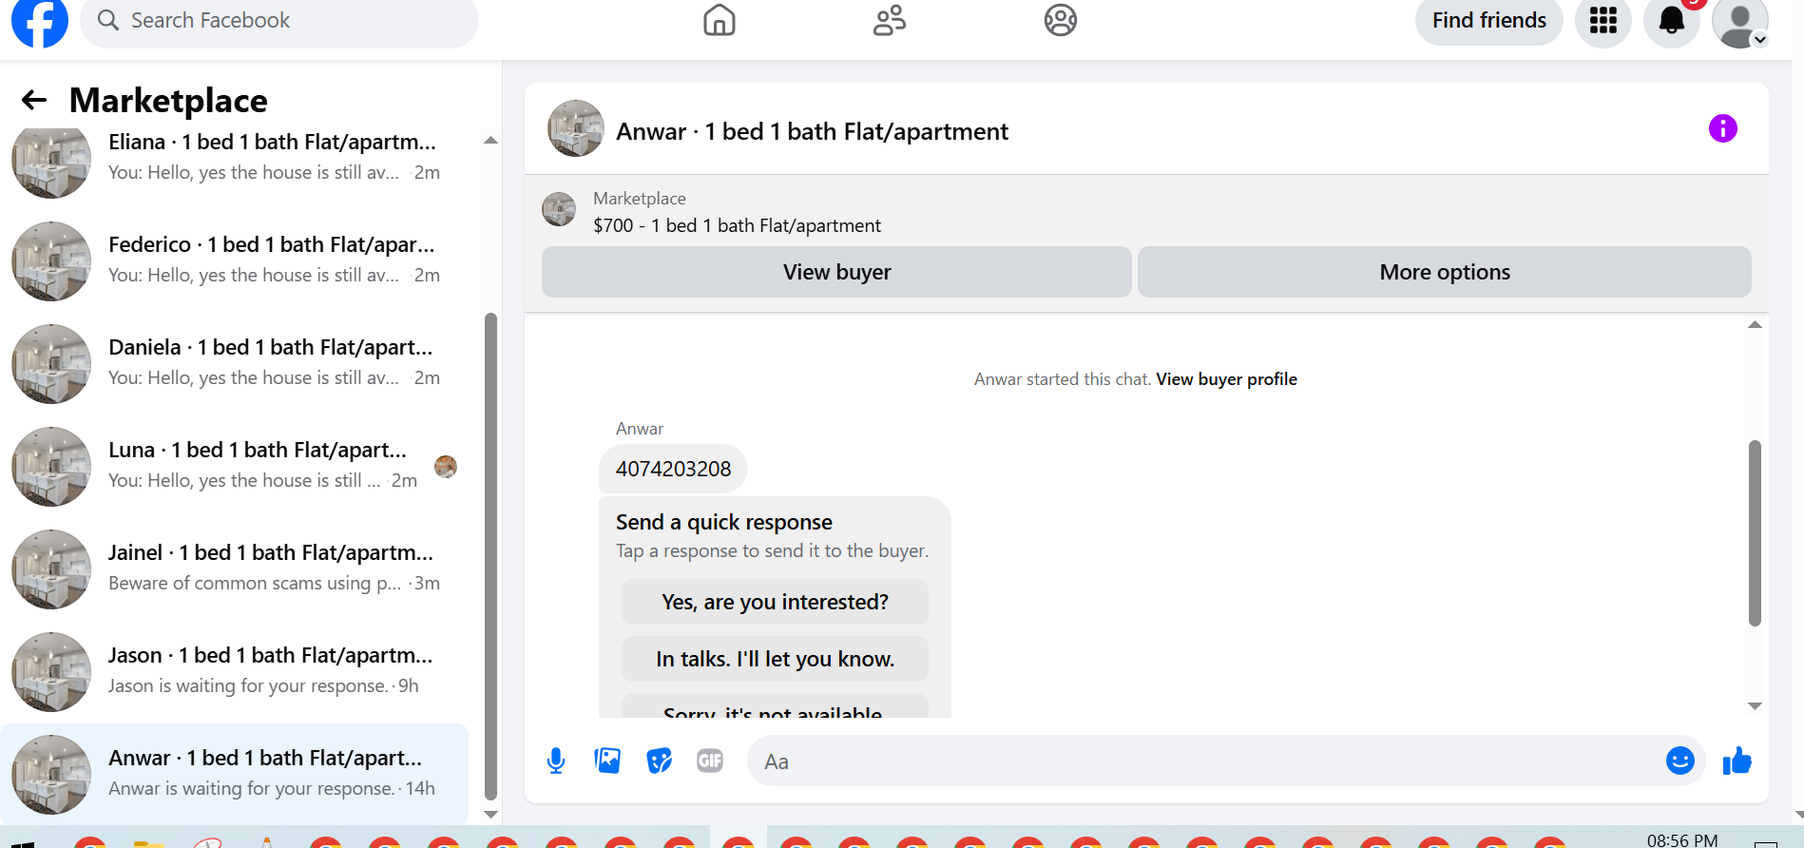Send quick reply 'In talks. I'll let you know.'

775,659
